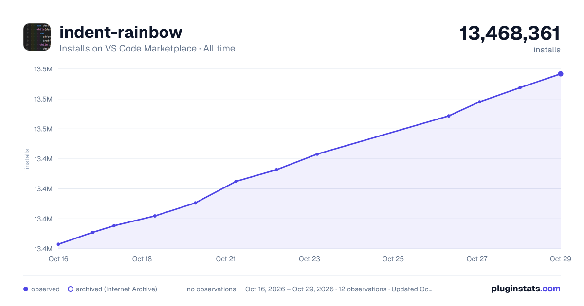Viewport: 584px width, 306px height.
Task: Select the indent-rainbow title text
Action: point(121,32)
